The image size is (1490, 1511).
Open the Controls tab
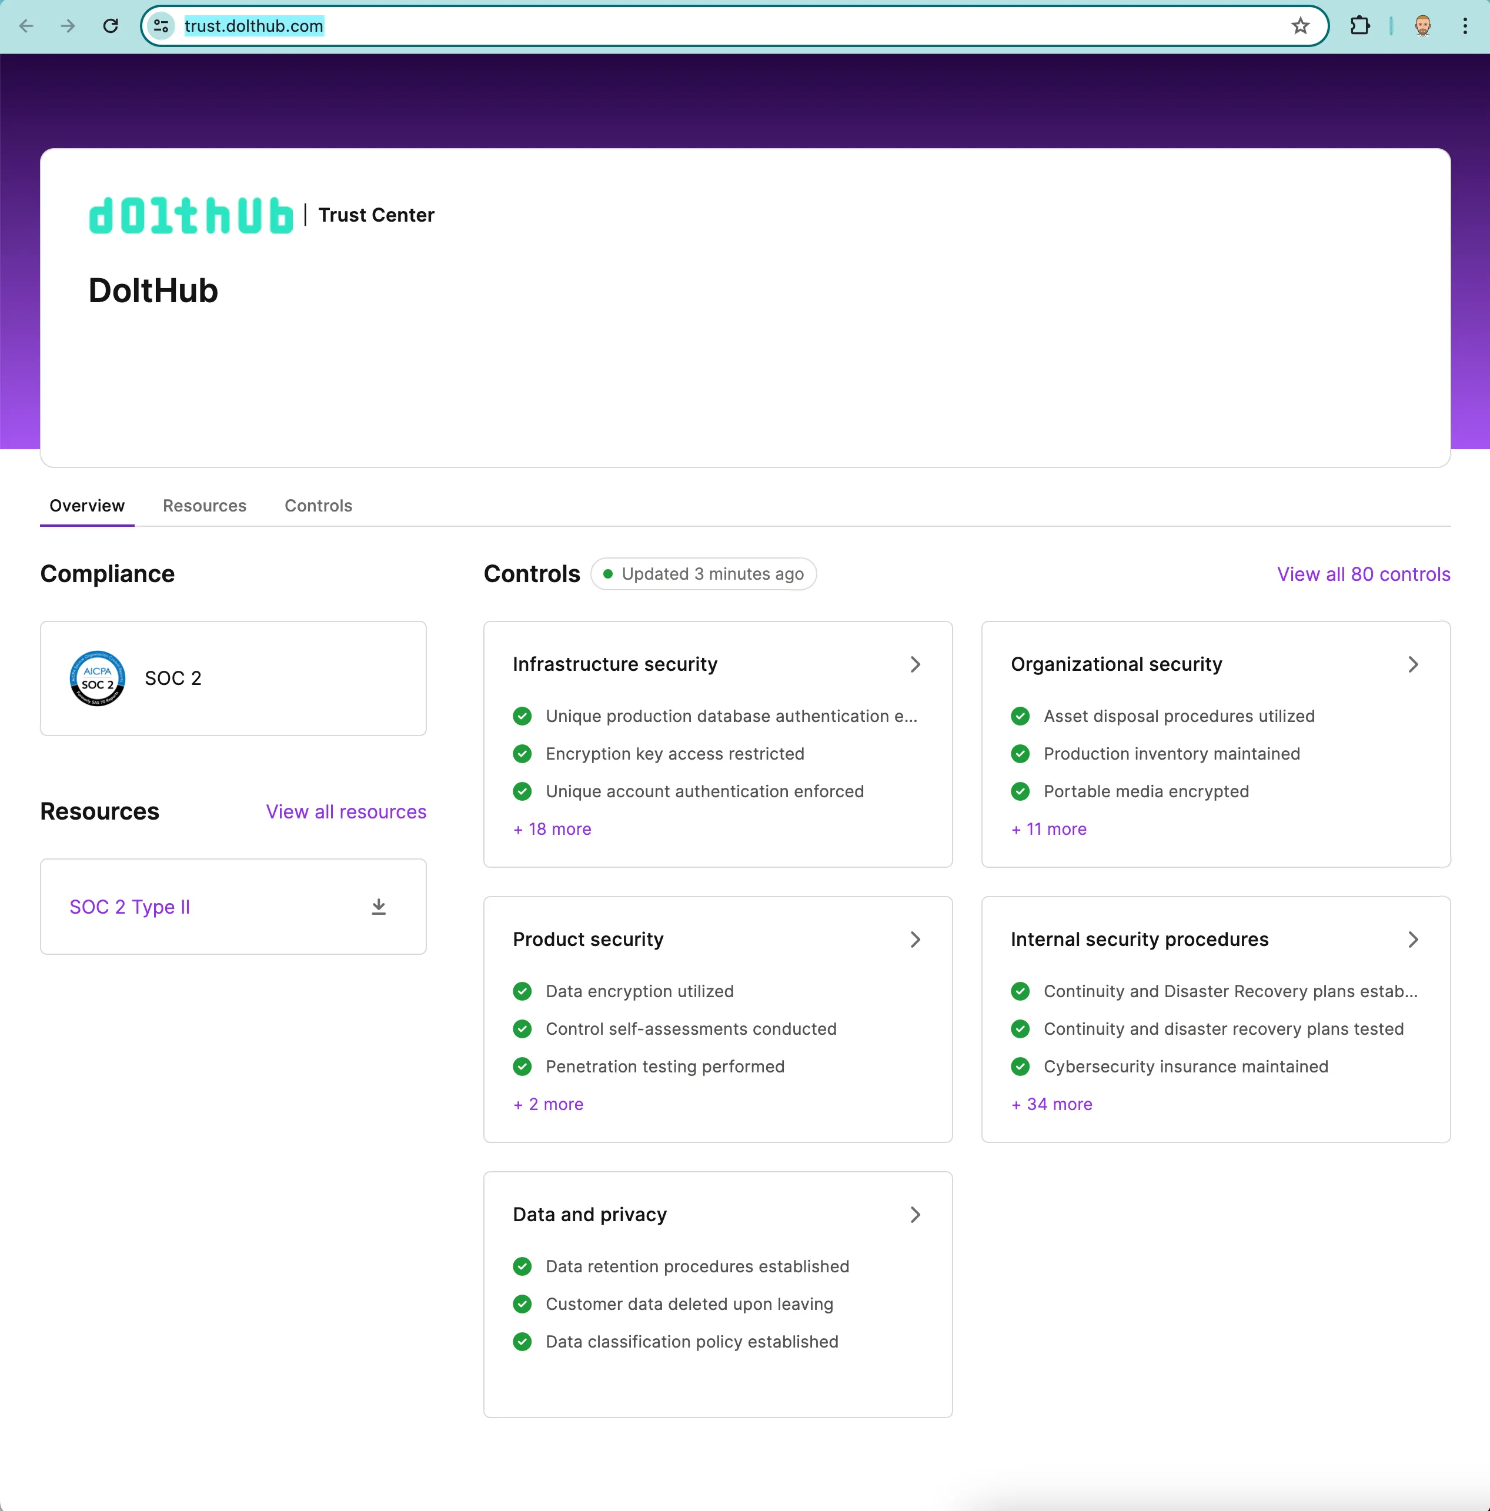[x=318, y=505]
